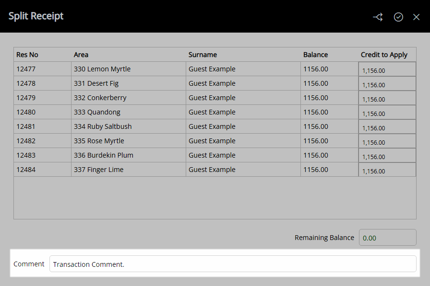Viewport: 430px width, 286px height.
Task: Select reservation number 12482 cell
Action: point(43,141)
